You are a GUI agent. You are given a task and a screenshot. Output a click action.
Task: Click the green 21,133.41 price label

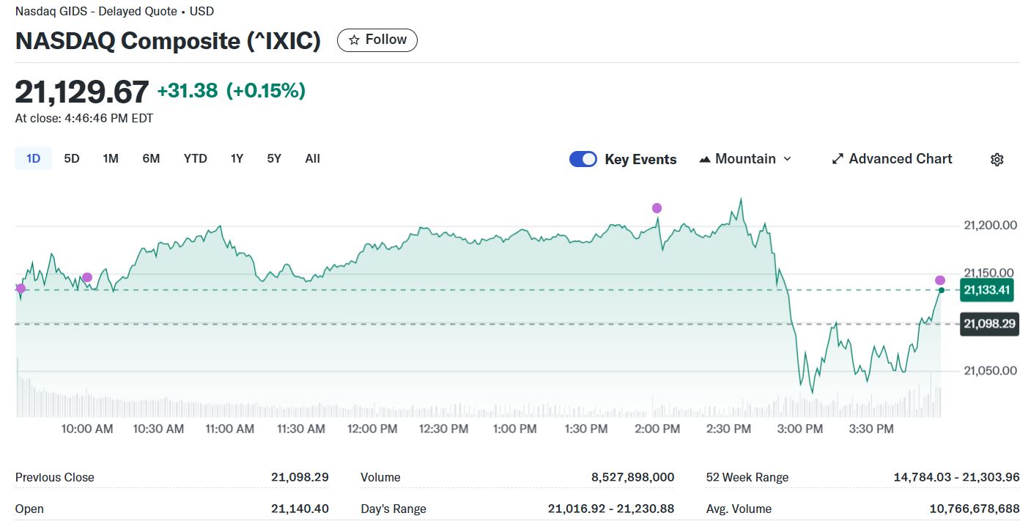pyautogui.click(x=986, y=290)
